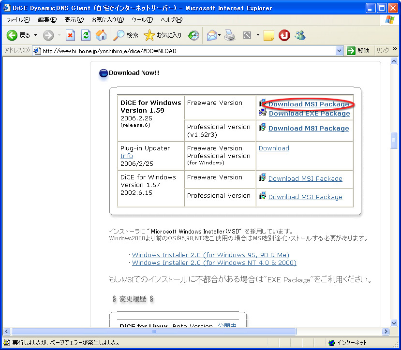Click horizontal scrollbar left arrow
This screenshot has width=401, height=350.
point(7,332)
